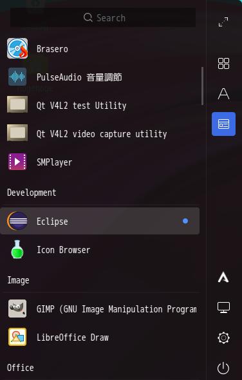This screenshot has width=242, height=380.
Task: Expand the menu to fullscreen
Action: click(x=223, y=22)
